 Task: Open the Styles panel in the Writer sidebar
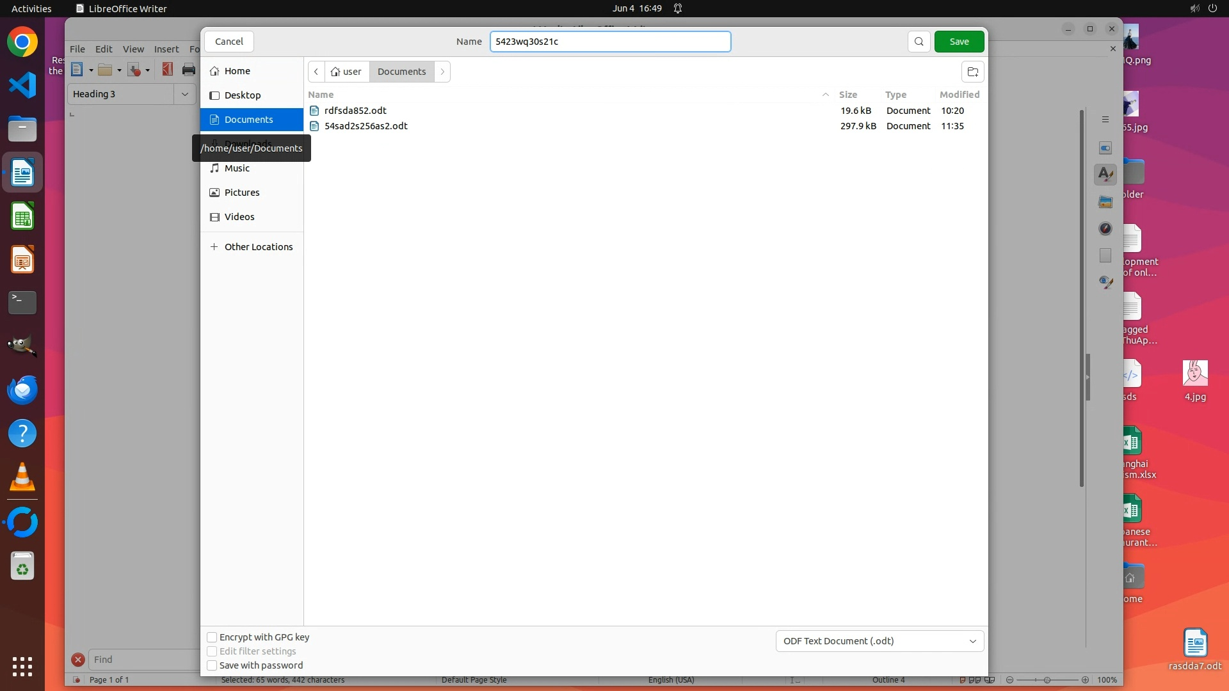coord(1105,175)
